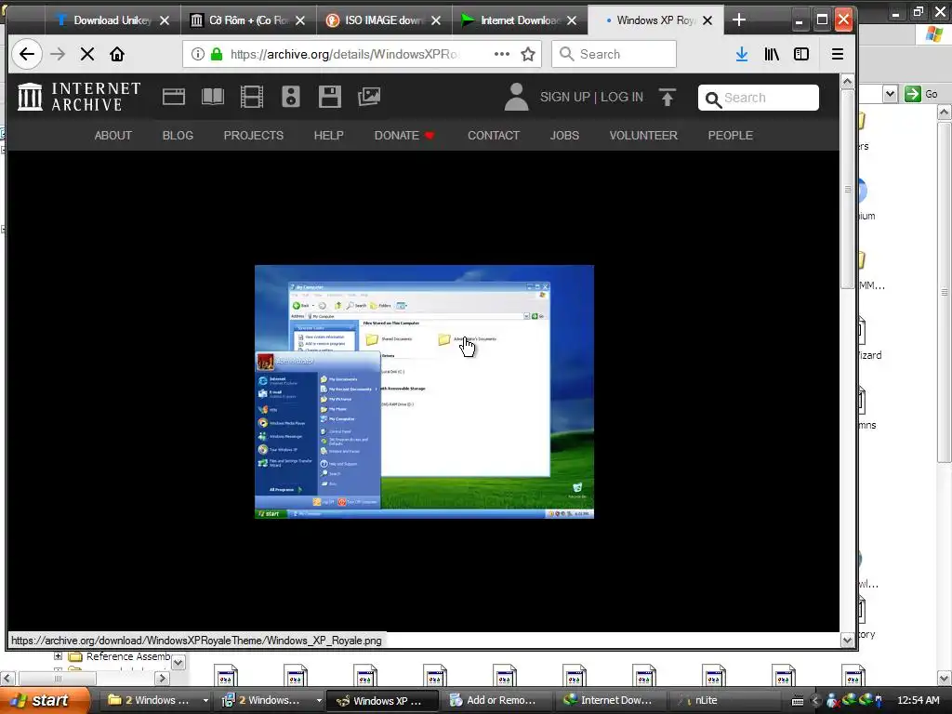This screenshot has width=952, height=714.
Task: Open the Windows XP Firefox taskbar button
Action: 381,701
